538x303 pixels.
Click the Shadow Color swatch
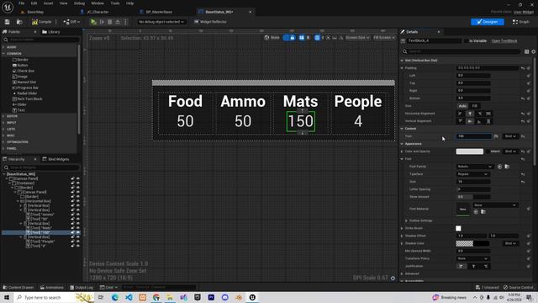pyautogui.click(x=472, y=243)
